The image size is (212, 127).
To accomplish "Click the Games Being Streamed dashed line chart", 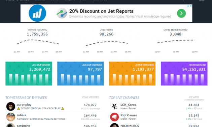I will (x=176, y=41).
